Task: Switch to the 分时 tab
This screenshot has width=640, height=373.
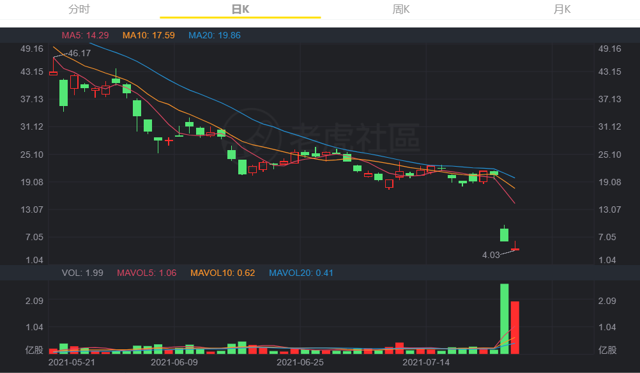Action: pos(79,9)
